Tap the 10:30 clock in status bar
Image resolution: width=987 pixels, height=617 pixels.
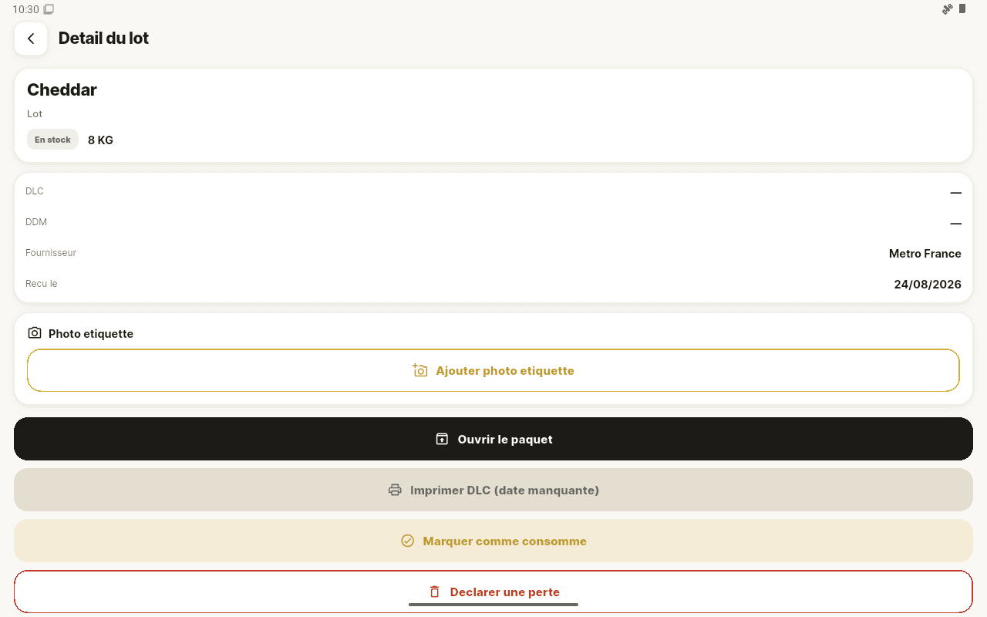(x=25, y=9)
